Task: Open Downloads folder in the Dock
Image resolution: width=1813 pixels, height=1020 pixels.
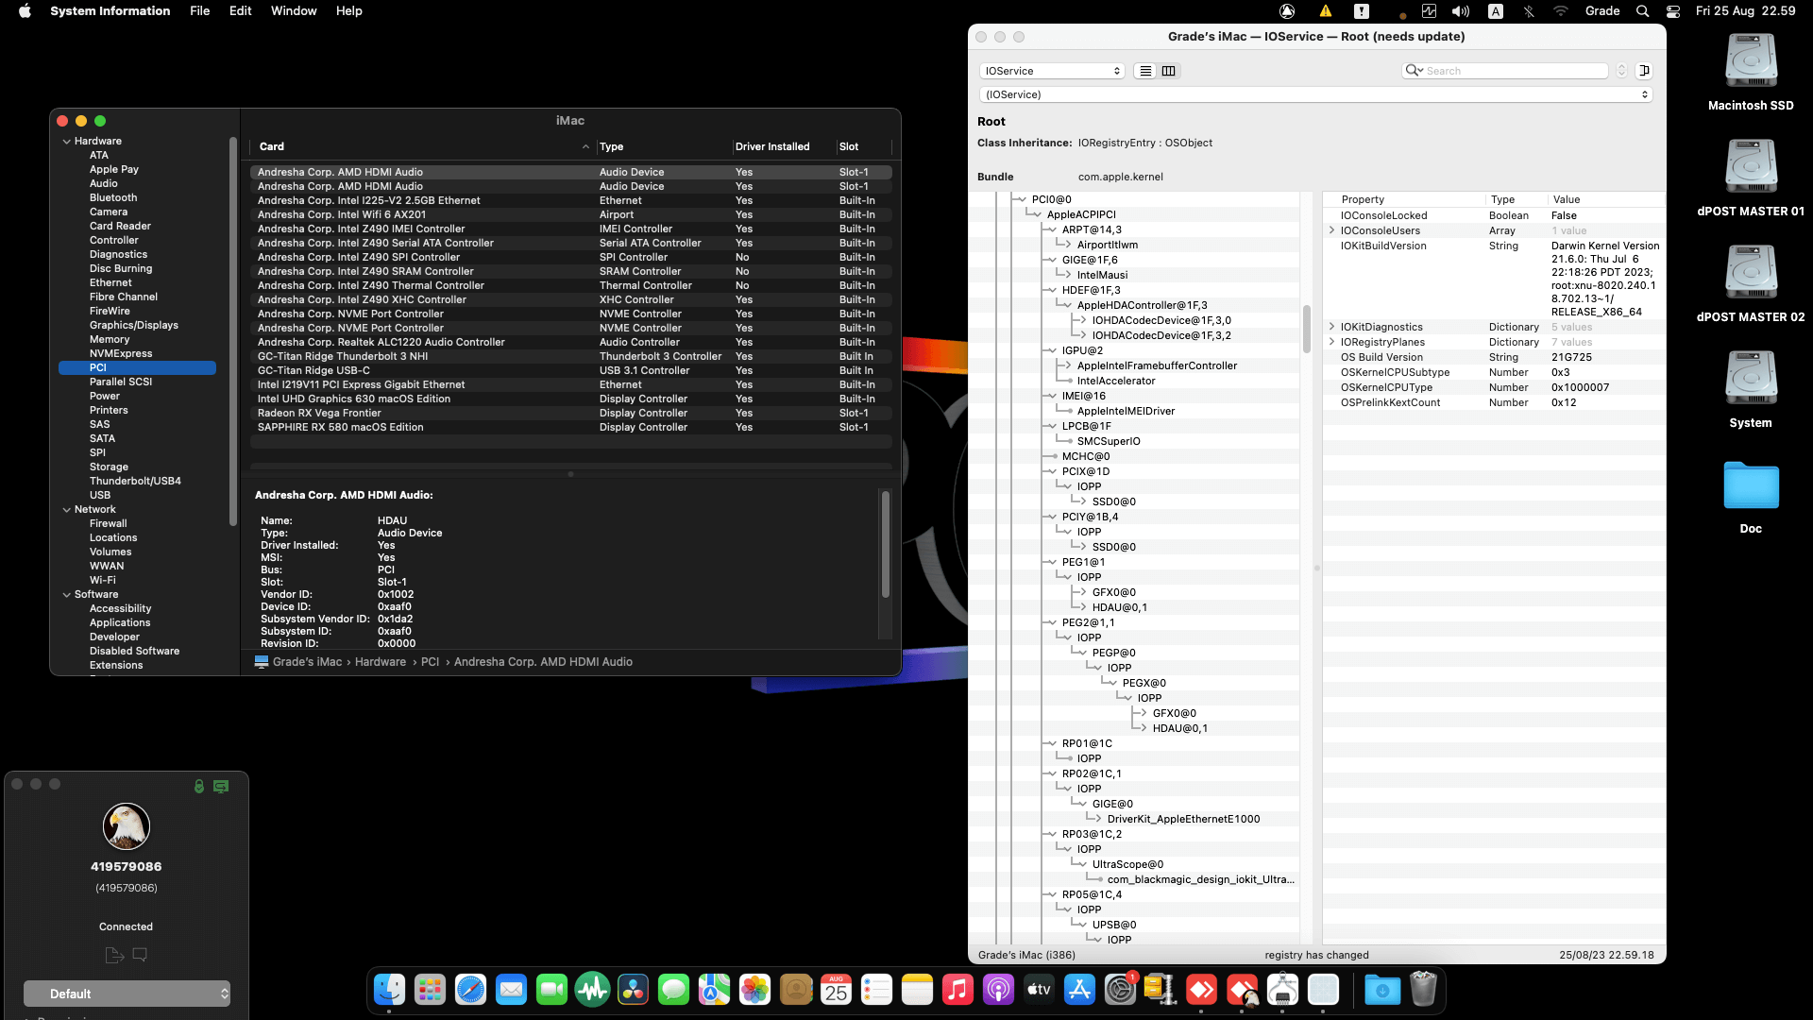Action: tap(1382, 990)
